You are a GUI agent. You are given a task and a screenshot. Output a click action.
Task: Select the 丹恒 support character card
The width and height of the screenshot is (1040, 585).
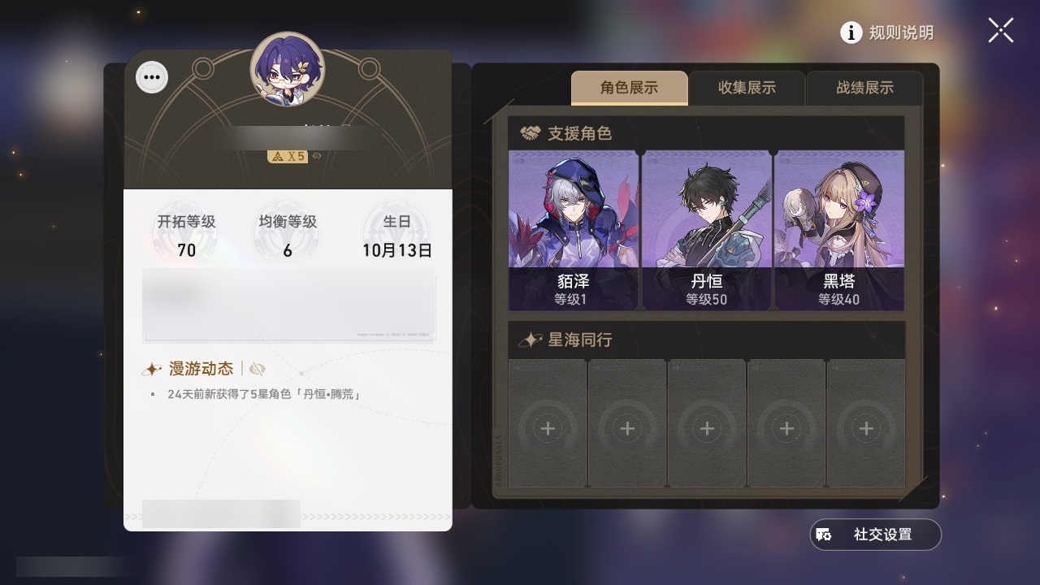706,231
